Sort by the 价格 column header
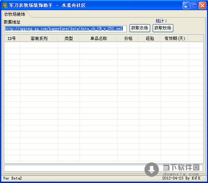Screen dimensions: 208x183 [128, 39]
